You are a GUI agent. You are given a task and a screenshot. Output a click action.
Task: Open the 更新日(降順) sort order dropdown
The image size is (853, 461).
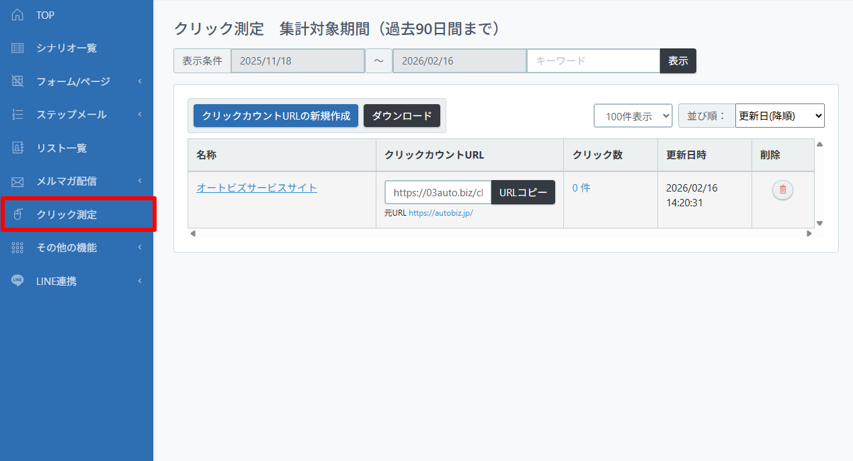pyautogui.click(x=780, y=116)
